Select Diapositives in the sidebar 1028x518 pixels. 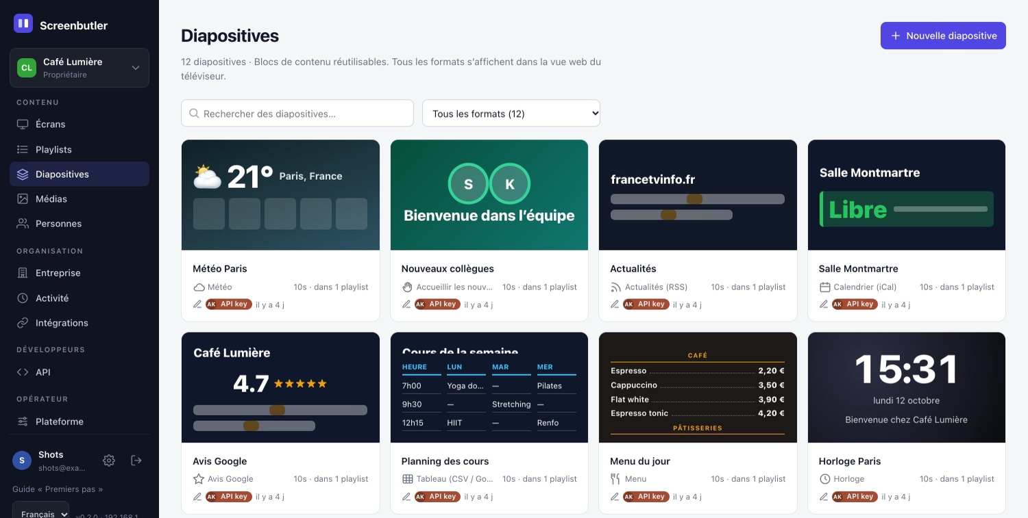79,174
